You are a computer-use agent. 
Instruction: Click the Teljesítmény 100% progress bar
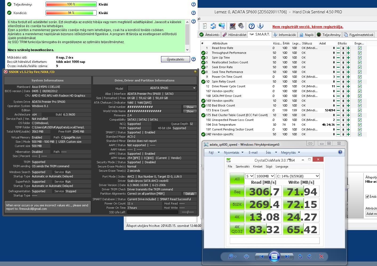click(71, 4)
